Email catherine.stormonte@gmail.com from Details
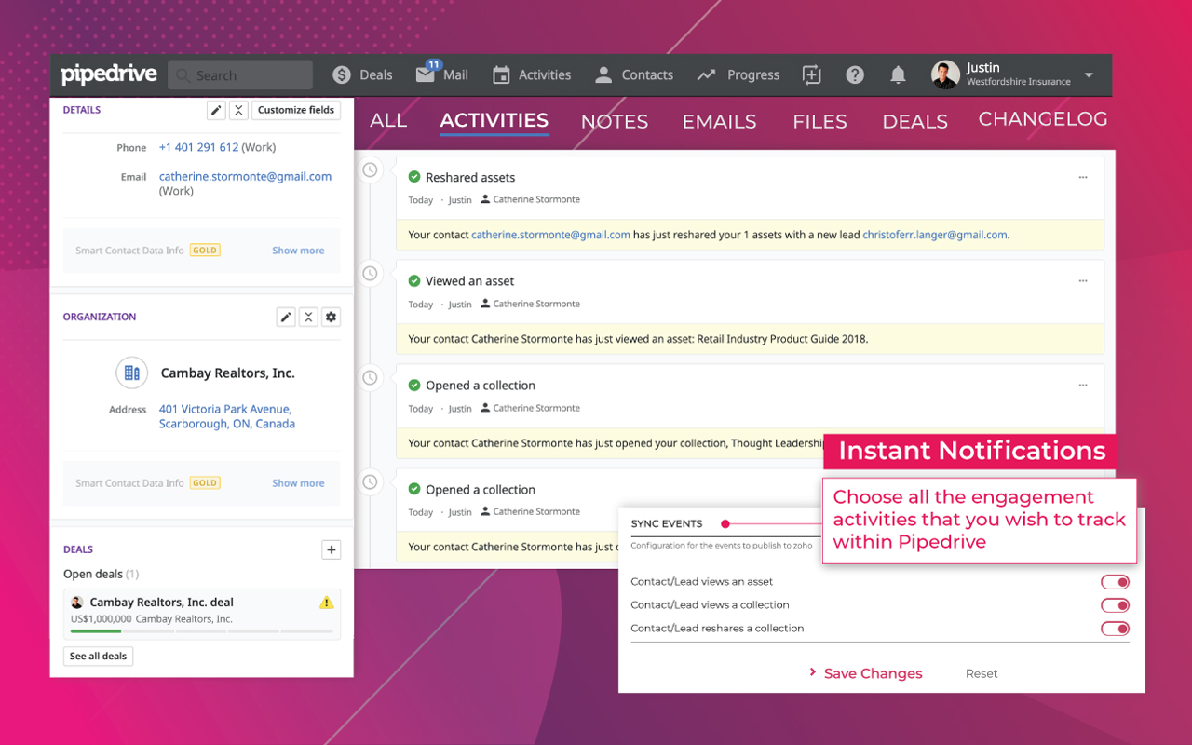Screen dimensions: 1192x745 pyautogui.click(x=245, y=176)
